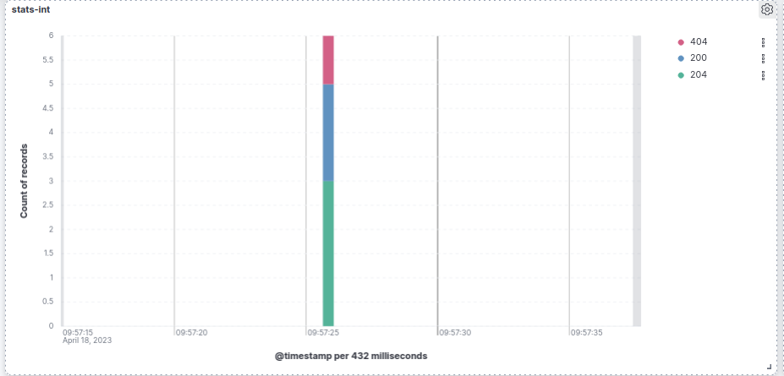Image resolution: width=784 pixels, height=376 pixels.
Task: Open the panel options gear icon
Action: 767,9
